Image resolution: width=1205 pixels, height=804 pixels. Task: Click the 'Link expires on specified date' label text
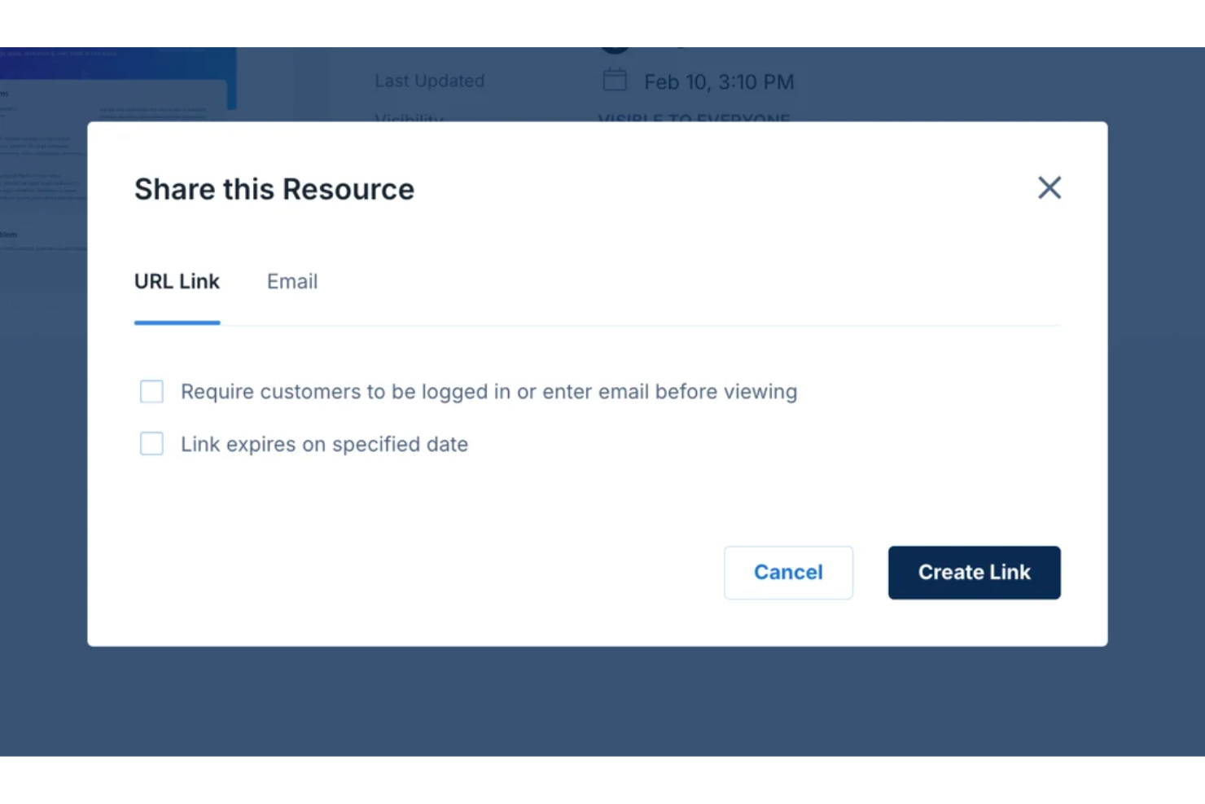click(323, 443)
